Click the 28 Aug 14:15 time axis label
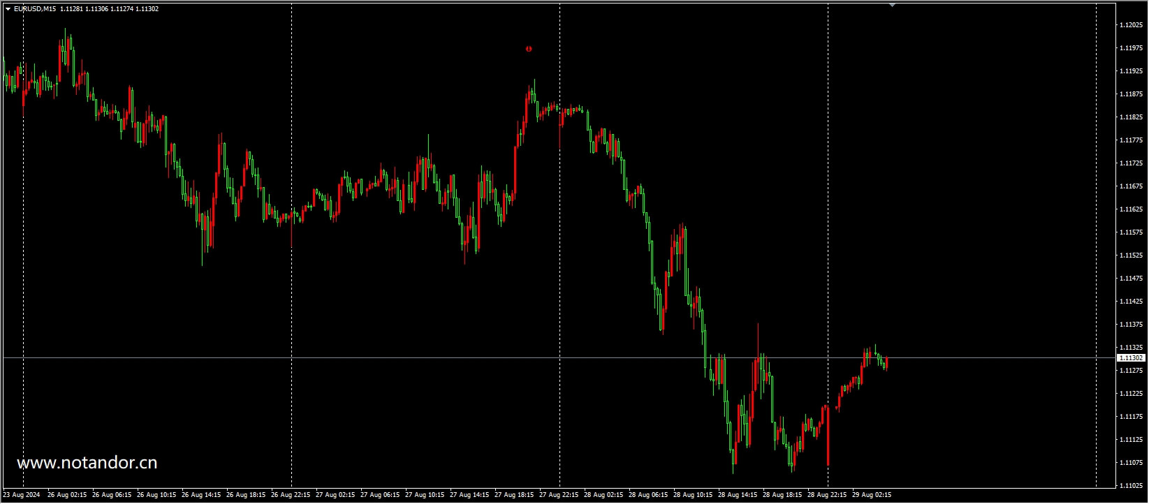Screen dimensions: 1149x504 (x=738, y=495)
